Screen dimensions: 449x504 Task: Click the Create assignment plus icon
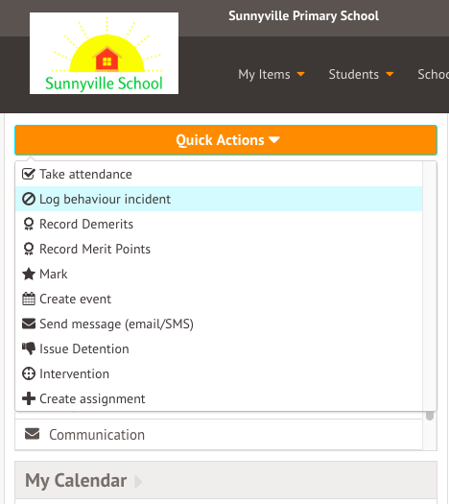[x=29, y=398]
